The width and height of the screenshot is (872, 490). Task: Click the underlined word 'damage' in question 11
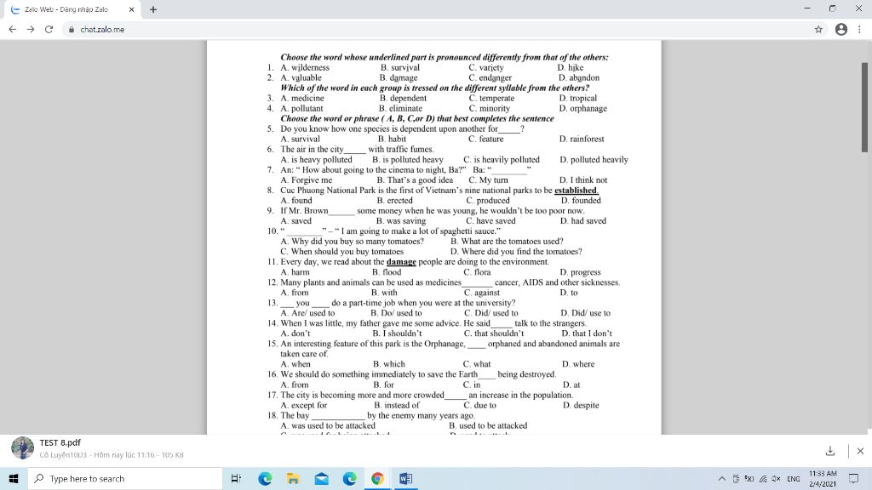click(402, 262)
